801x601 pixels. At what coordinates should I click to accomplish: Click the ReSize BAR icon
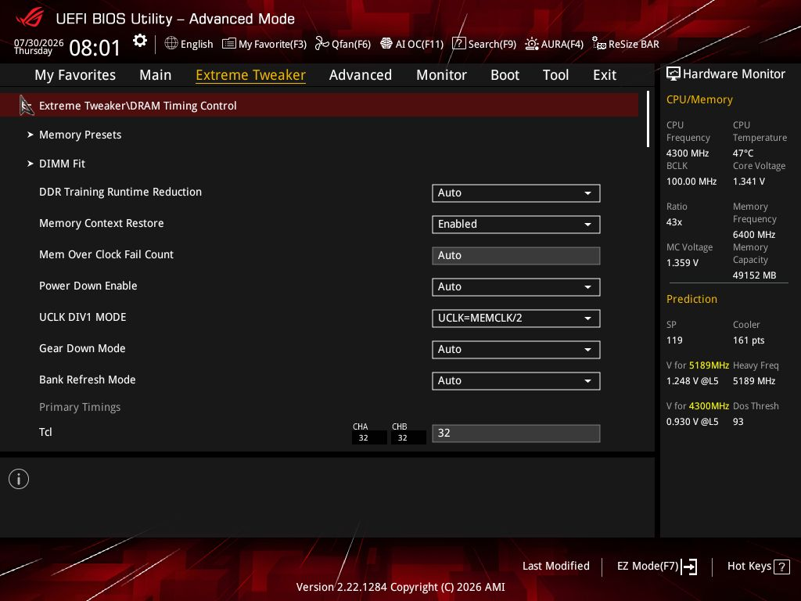[598, 43]
